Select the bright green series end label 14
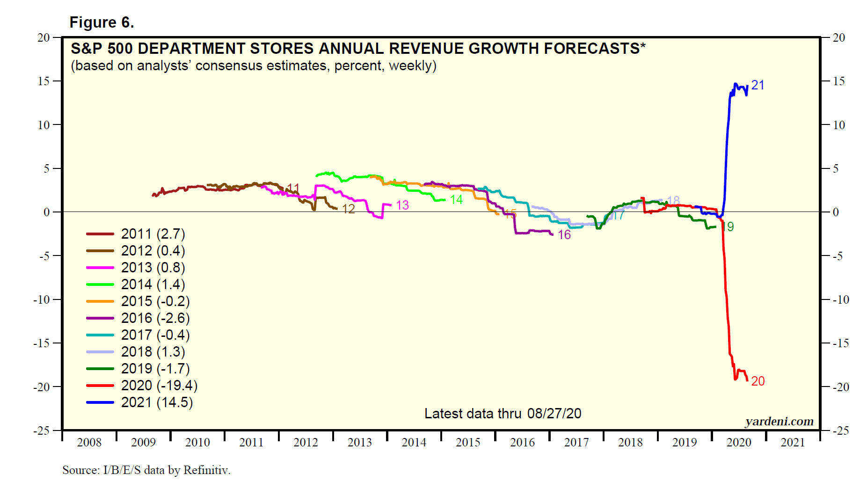 [x=456, y=200]
